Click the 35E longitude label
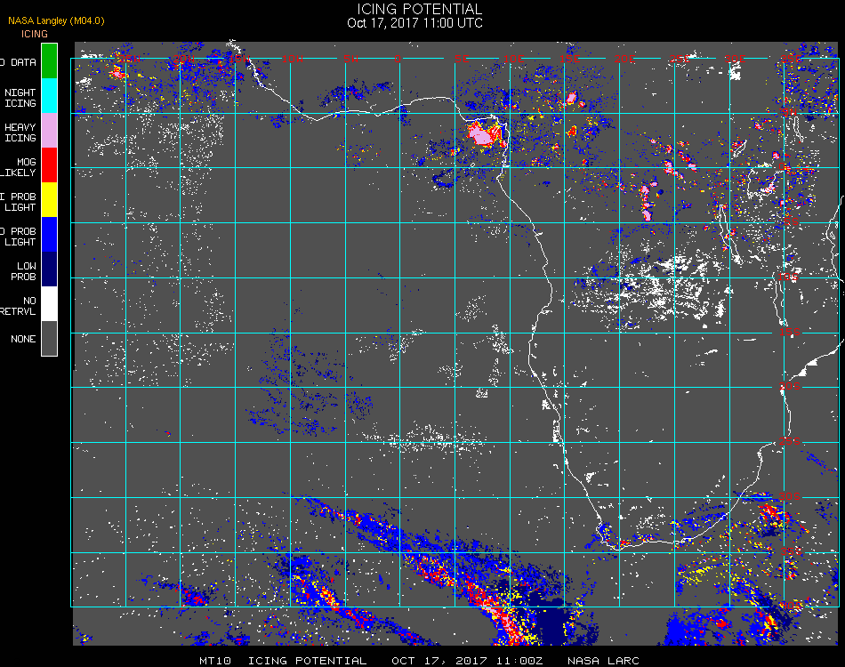This screenshot has width=845, height=667. [791, 59]
